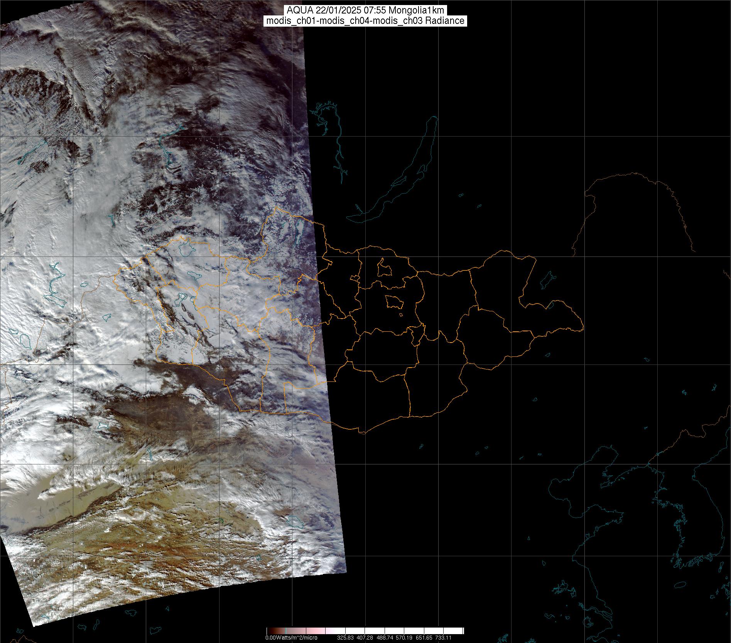The image size is (731, 643).
Task: Click inside the Lake Baikal outline
Action: tap(417, 162)
